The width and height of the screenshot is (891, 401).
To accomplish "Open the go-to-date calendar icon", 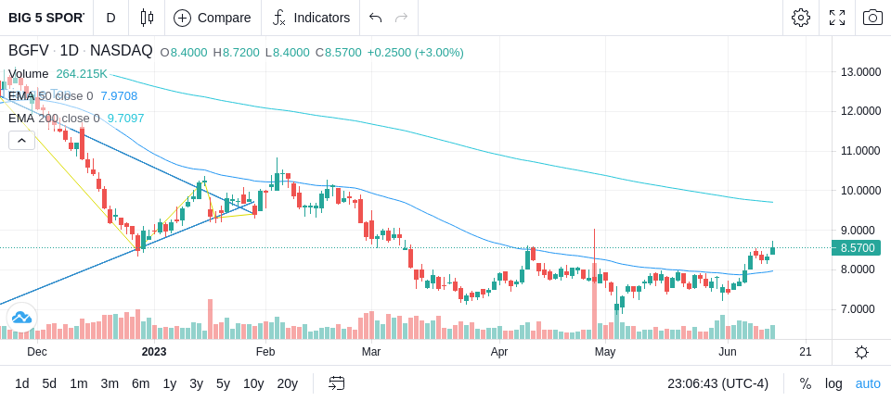I will point(336,384).
